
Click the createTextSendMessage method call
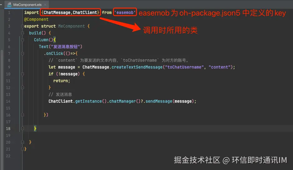coord(137,67)
